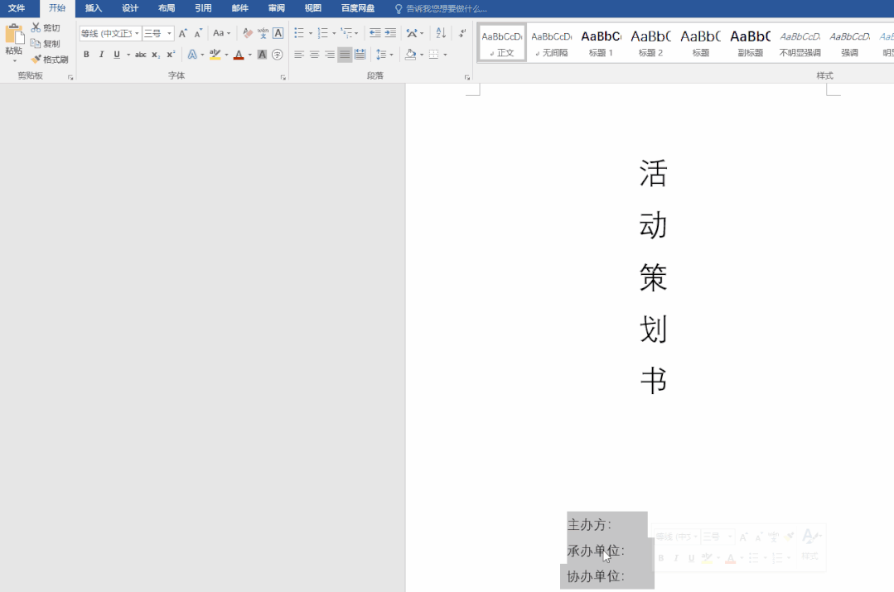This screenshot has height=592, width=894.
Task: Apply paragraph shading paint bucket
Action: [x=410, y=55]
